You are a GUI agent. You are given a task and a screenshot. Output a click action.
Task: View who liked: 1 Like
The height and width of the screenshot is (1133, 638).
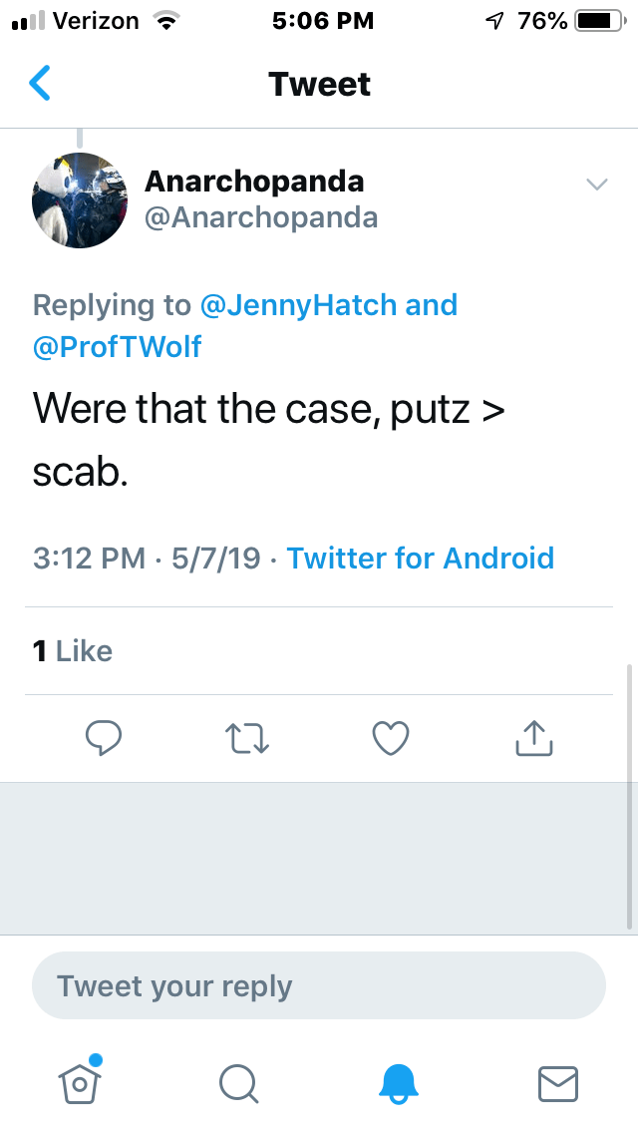click(72, 651)
